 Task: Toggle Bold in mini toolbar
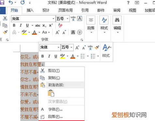coord(43,56)
